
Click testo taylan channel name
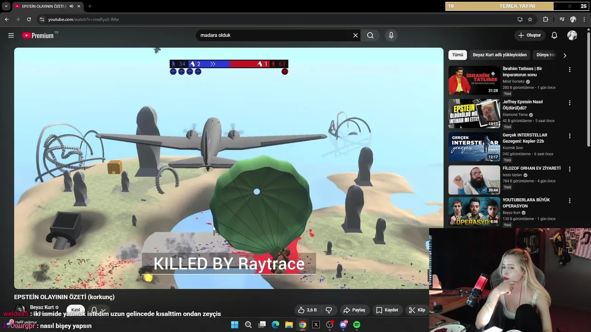pos(512,175)
